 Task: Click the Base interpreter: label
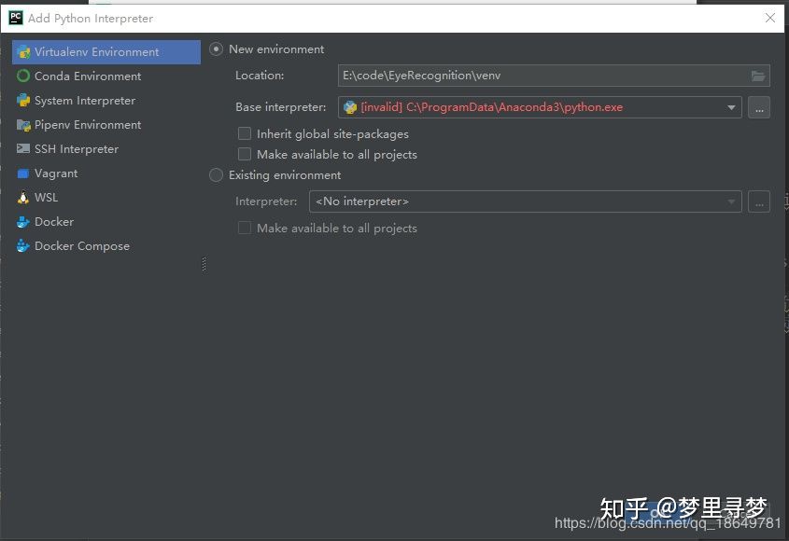[281, 107]
